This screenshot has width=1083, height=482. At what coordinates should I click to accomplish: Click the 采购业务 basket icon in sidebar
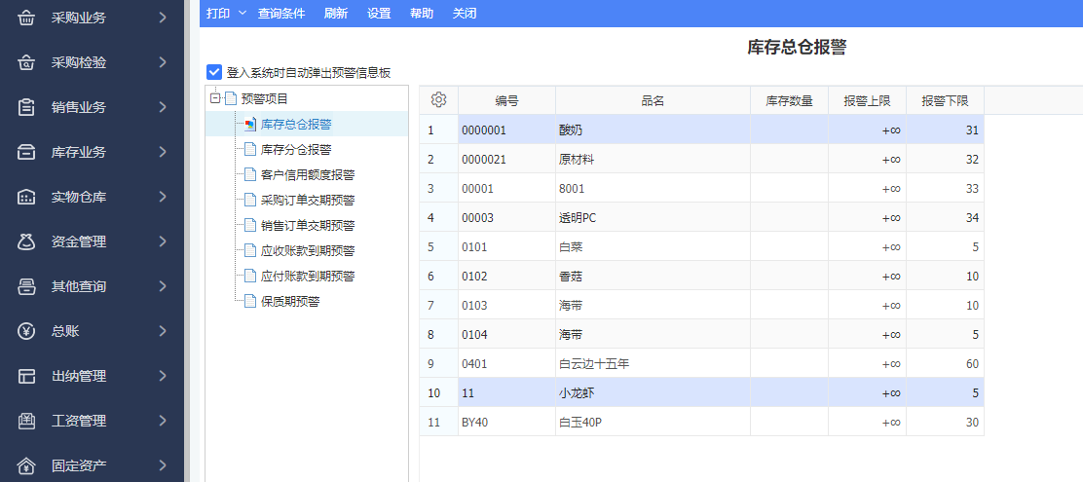(27, 18)
